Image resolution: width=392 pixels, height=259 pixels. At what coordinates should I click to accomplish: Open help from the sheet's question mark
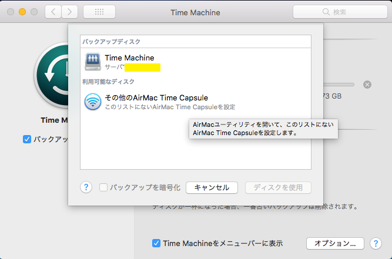click(x=86, y=187)
